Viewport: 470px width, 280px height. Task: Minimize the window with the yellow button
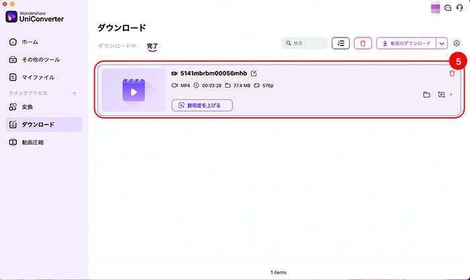(12, 4)
